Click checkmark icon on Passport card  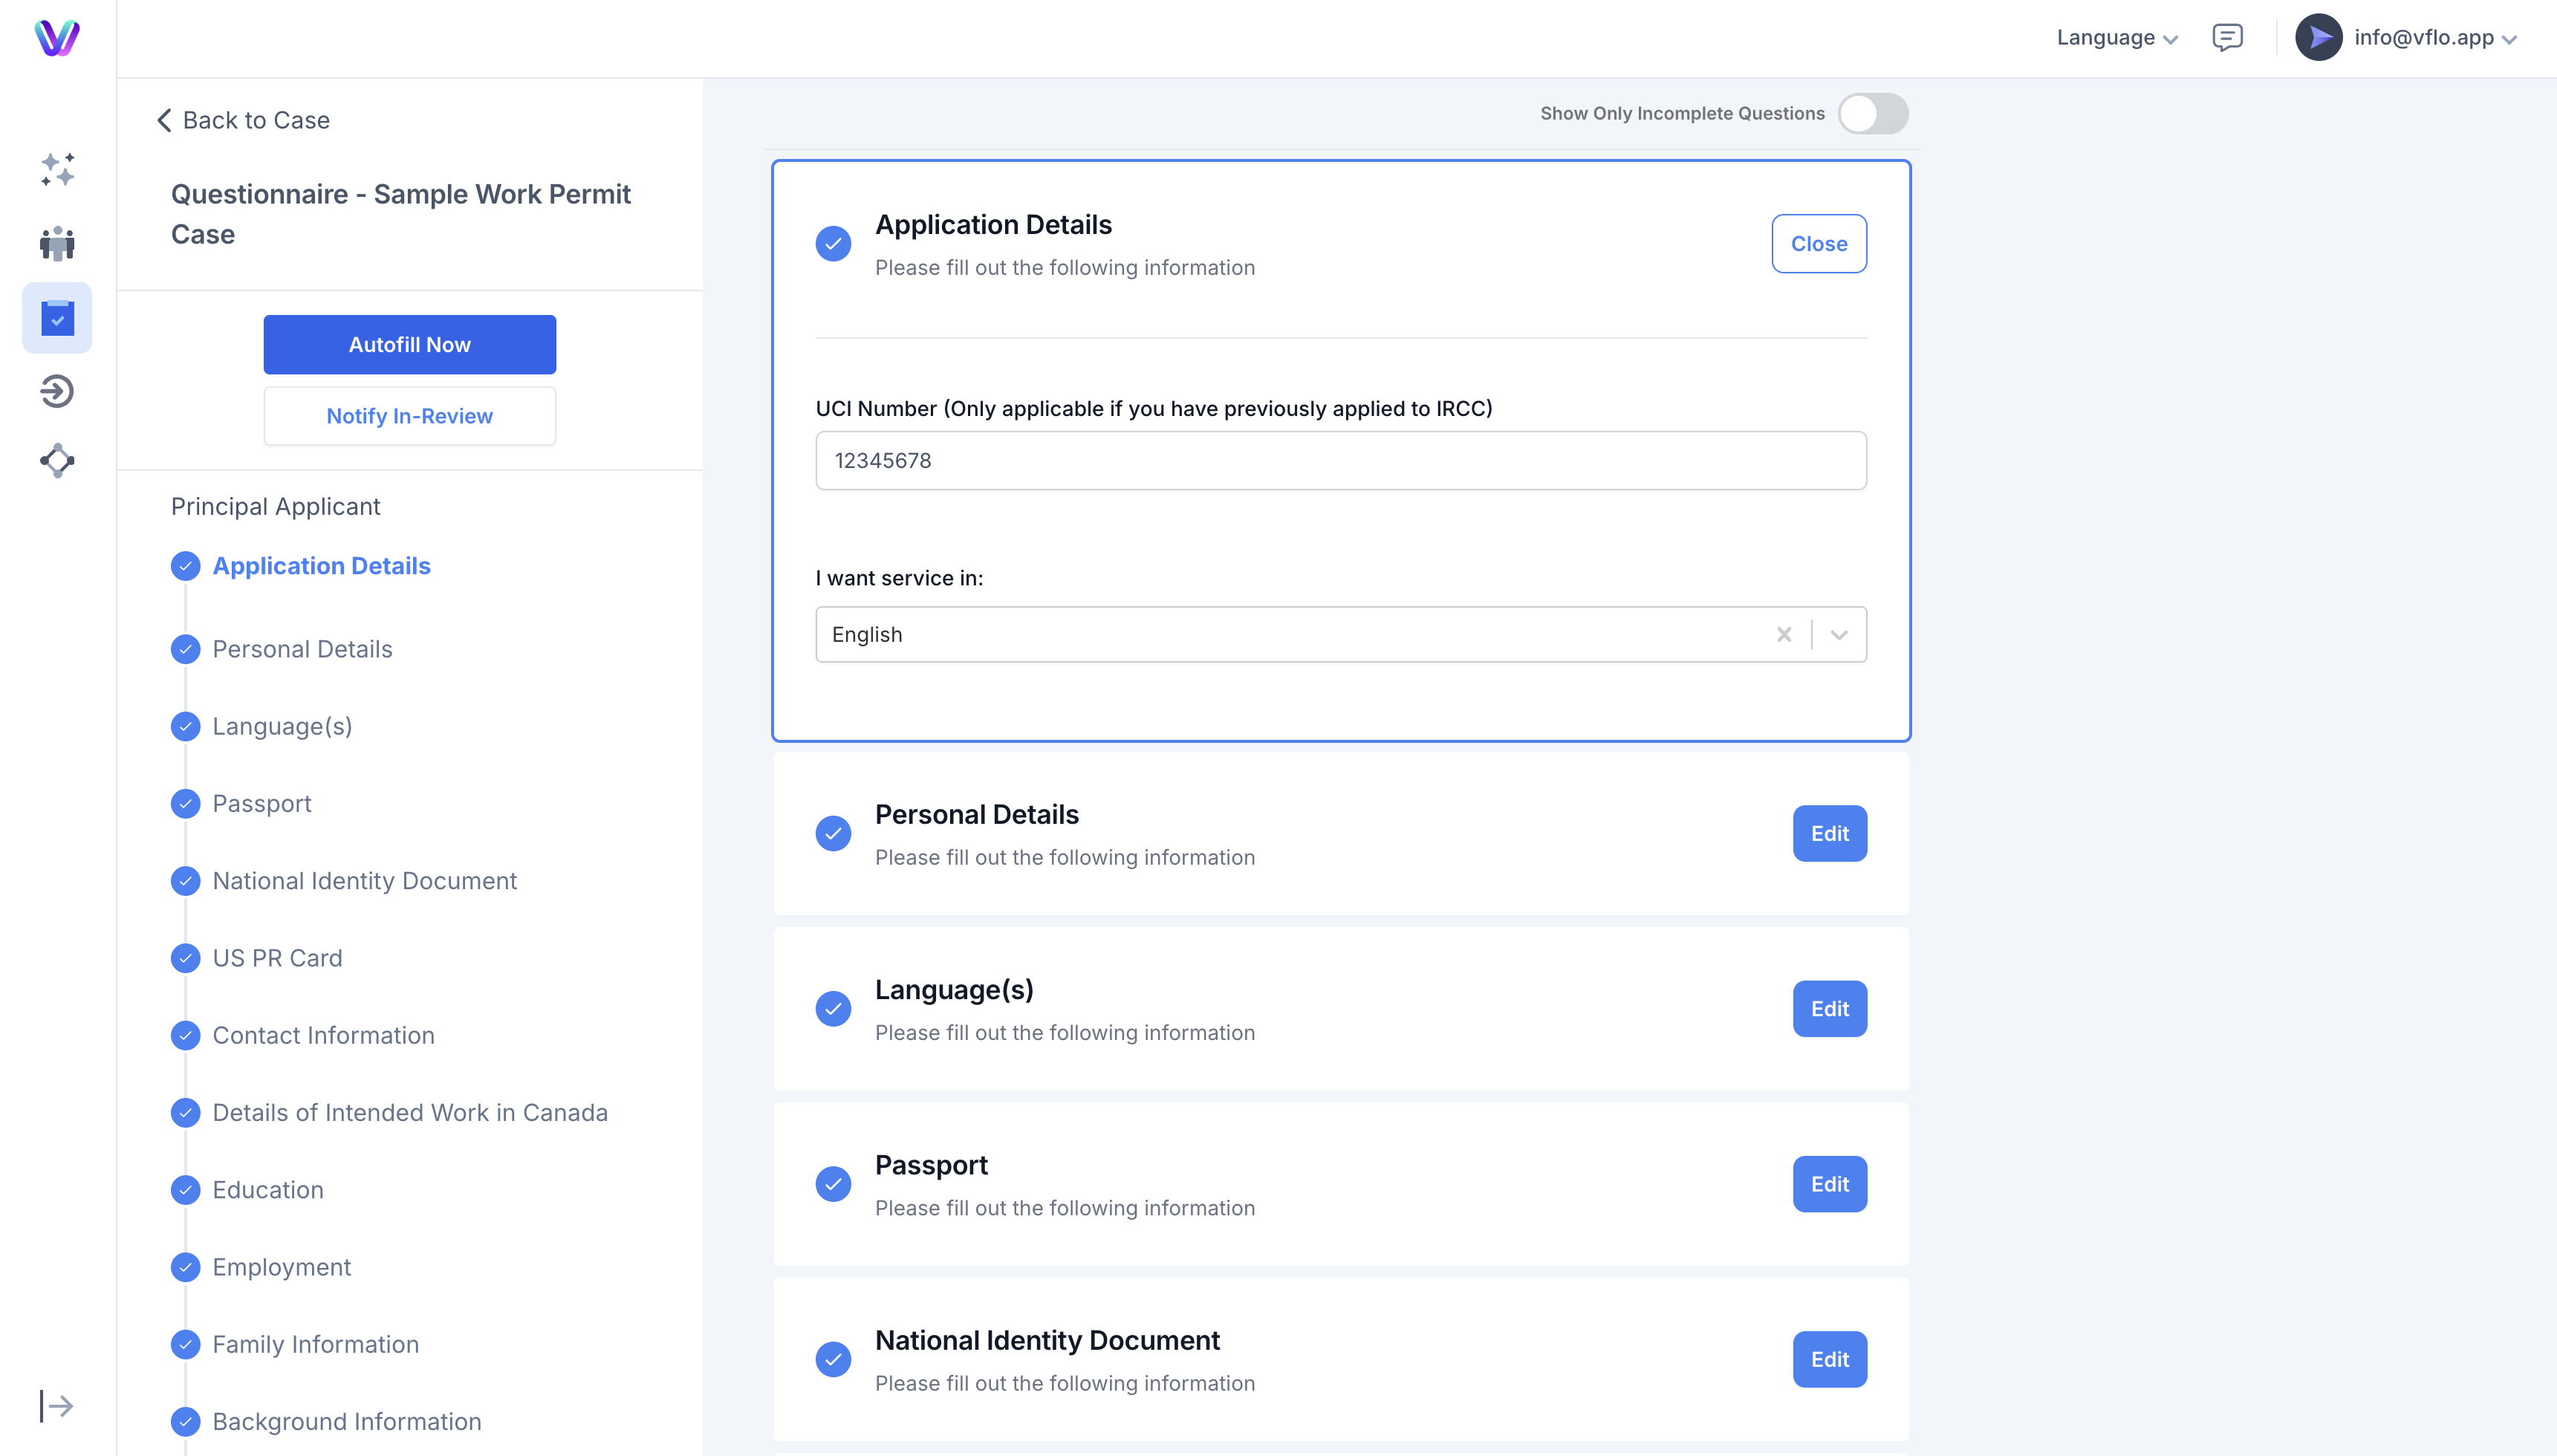pyautogui.click(x=833, y=1184)
